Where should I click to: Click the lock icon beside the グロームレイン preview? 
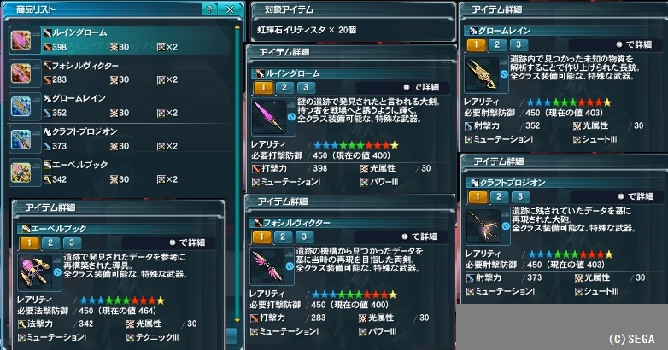point(504,73)
